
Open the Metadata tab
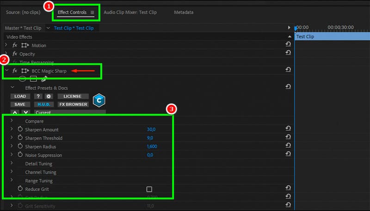[184, 12]
